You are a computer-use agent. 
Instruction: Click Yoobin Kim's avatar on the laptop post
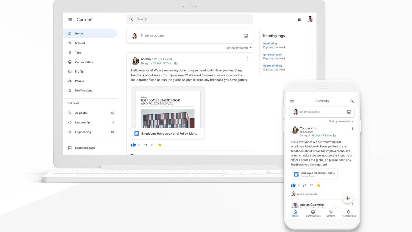pyautogui.click(x=135, y=61)
